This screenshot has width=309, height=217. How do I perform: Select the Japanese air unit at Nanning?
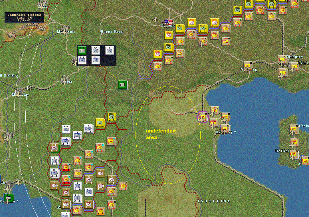coord(248,66)
